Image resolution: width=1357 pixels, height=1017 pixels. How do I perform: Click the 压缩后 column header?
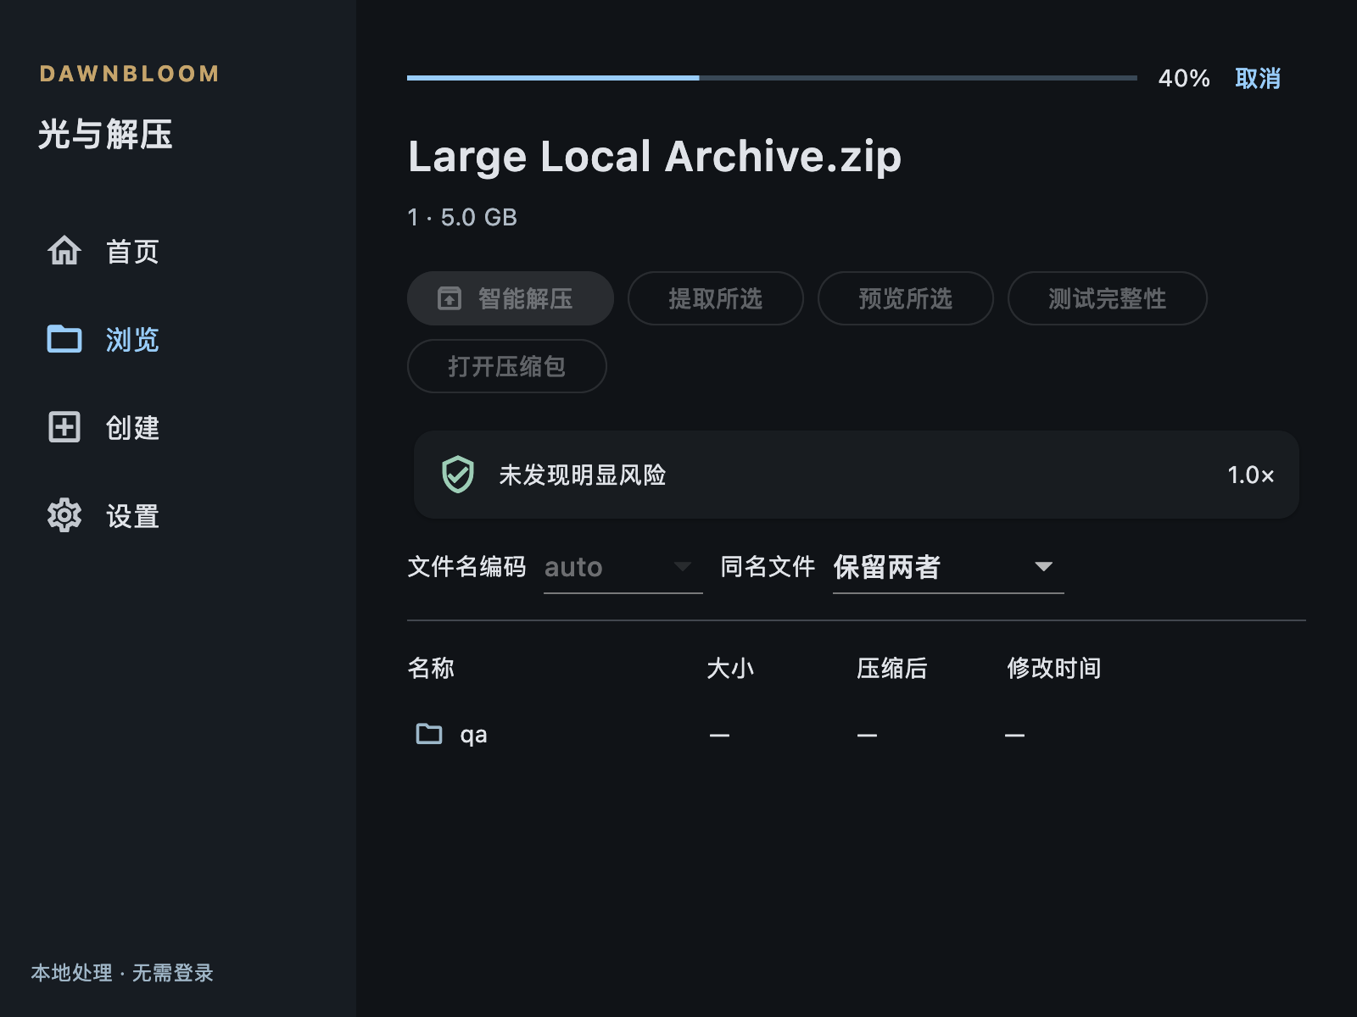[x=892, y=668]
